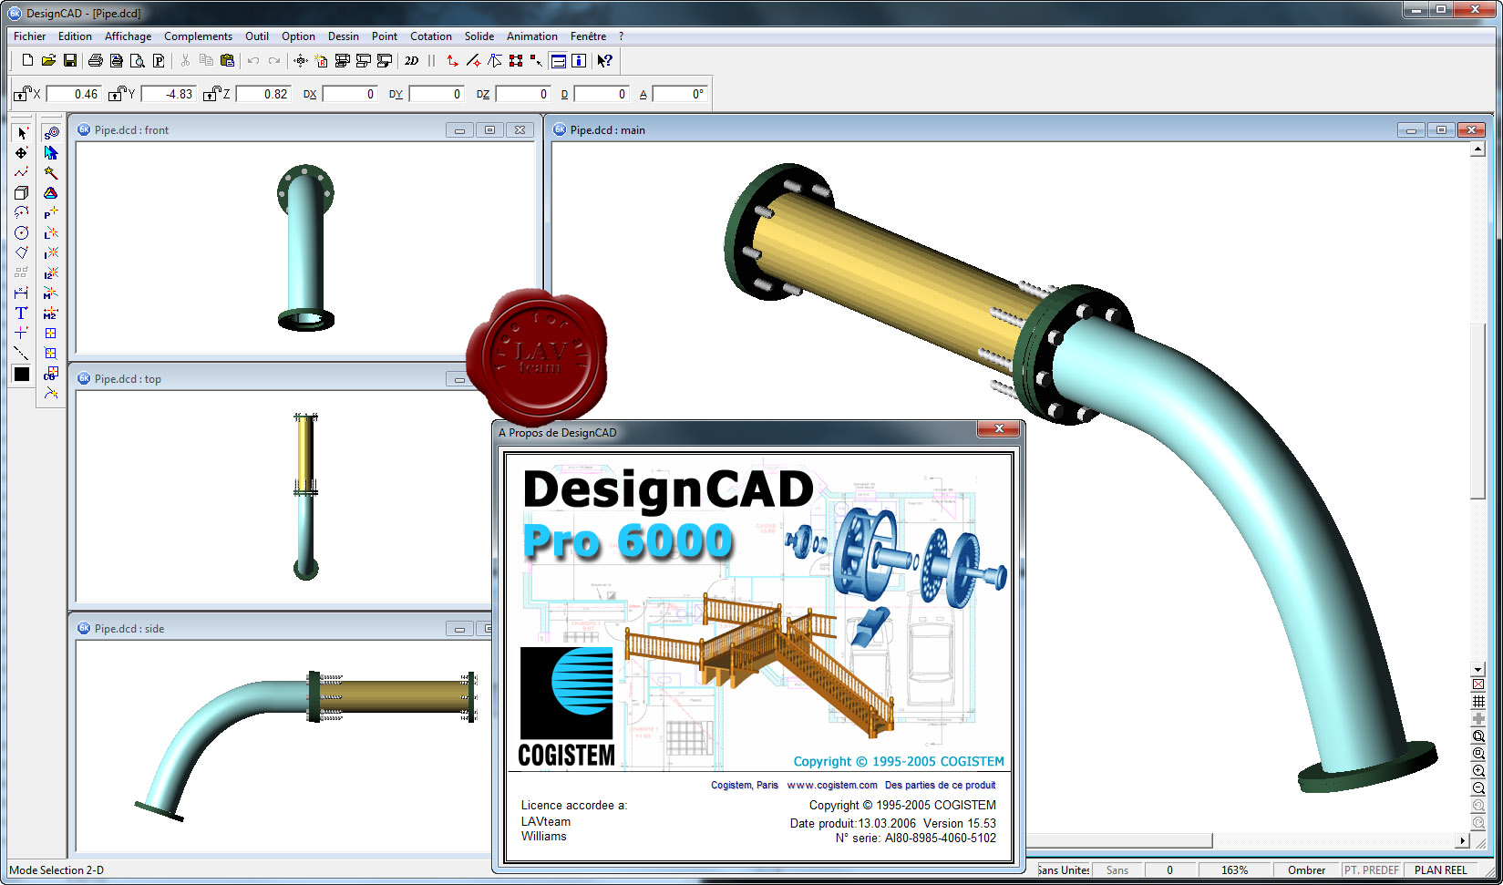Image resolution: width=1503 pixels, height=885 pixels.
Task: Click main window vertical scrollbar thumb
Action: tap(1478, 410)
